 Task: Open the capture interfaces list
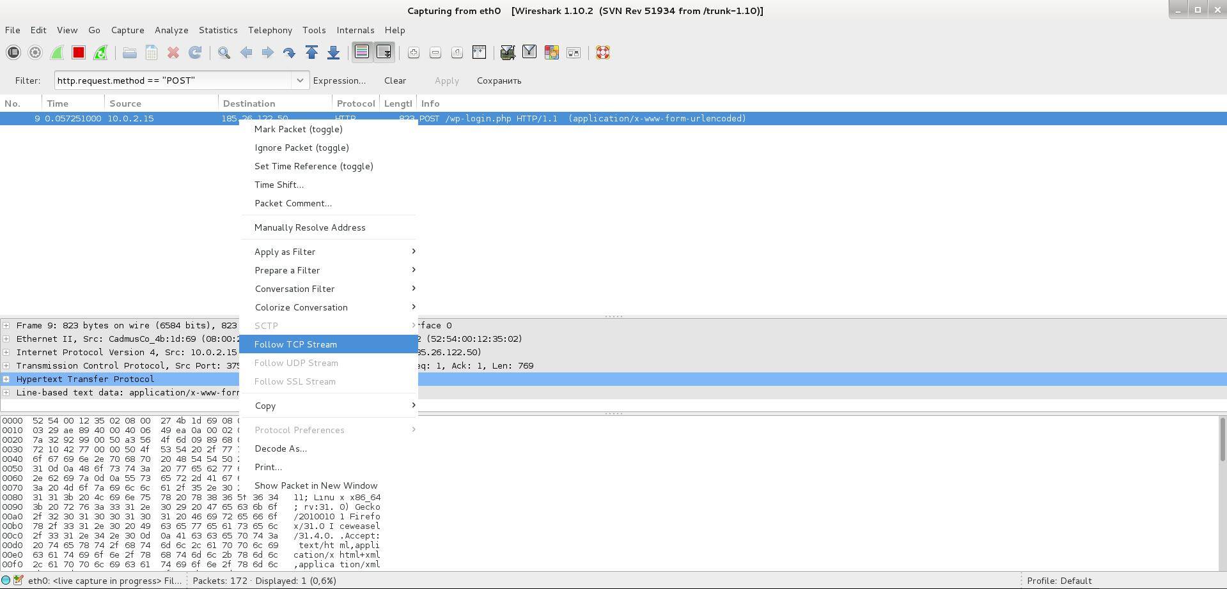tap(13, 53)
